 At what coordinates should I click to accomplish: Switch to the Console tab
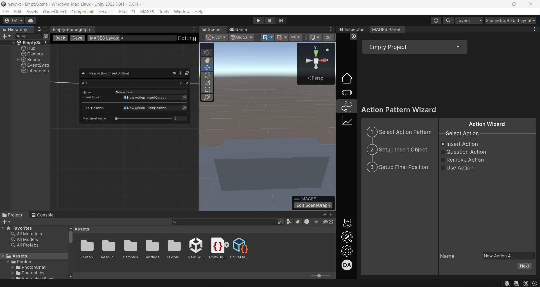(x=42, y=215)
